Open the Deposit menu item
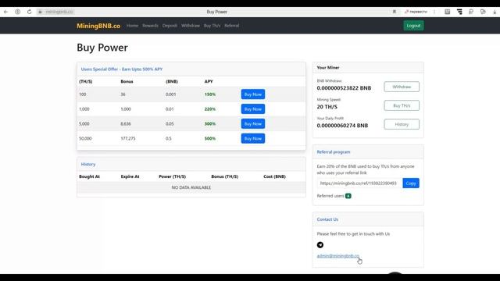 (170, 26)
